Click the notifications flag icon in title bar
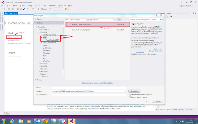 (181, 2)
